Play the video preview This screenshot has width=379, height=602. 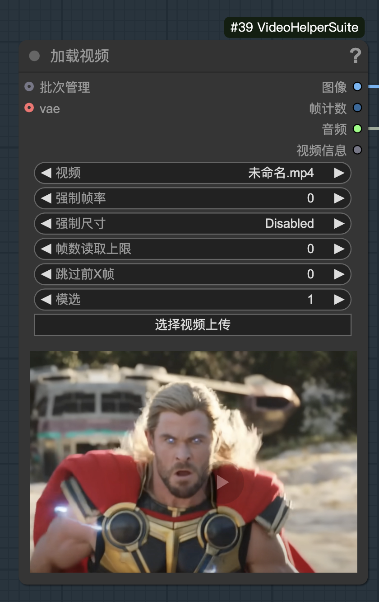(x=223, y=483)
